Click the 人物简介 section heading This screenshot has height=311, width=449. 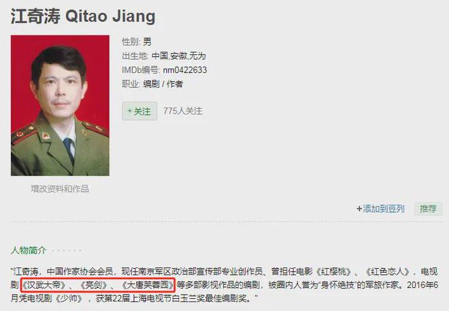(29, 250)
